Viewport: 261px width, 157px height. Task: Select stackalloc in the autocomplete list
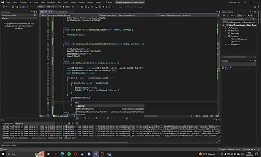[x=109, y=115]
